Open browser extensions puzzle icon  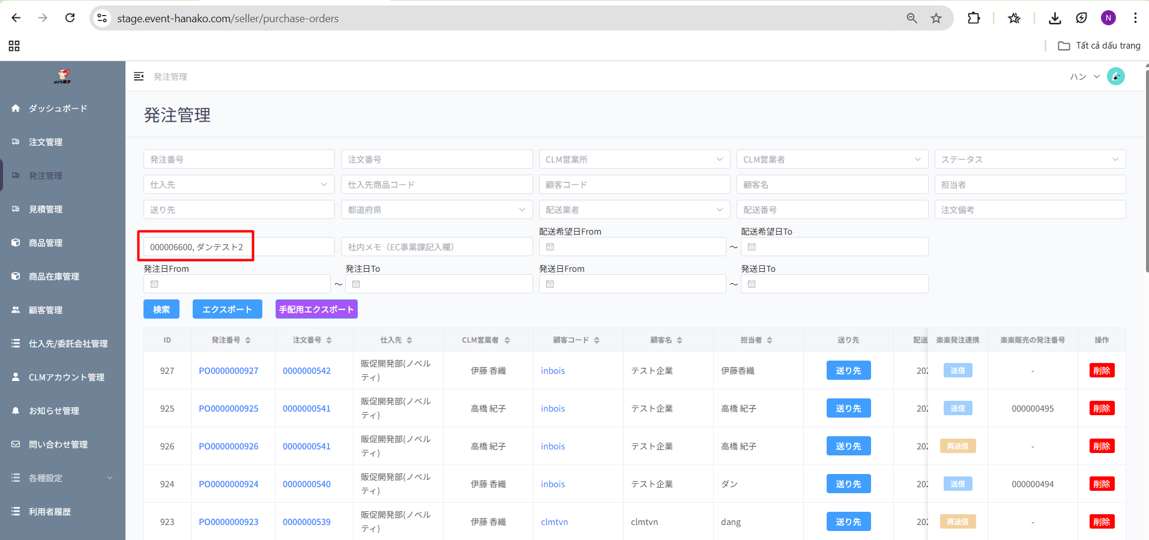974,18
